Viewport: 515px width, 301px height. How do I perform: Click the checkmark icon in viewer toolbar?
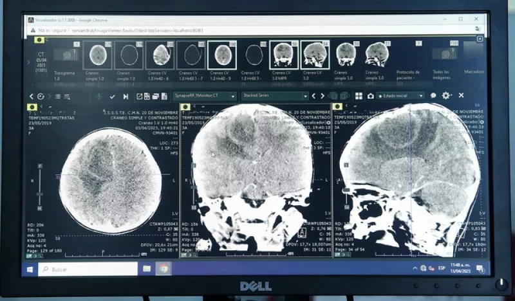point(112,96)
